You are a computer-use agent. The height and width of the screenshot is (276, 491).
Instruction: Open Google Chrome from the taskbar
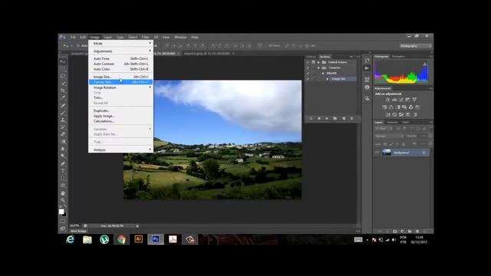[121, 239]
